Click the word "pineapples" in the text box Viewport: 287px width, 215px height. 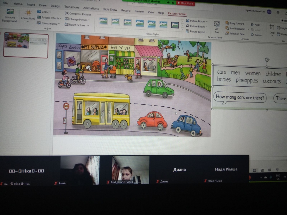tap(246, 80)
